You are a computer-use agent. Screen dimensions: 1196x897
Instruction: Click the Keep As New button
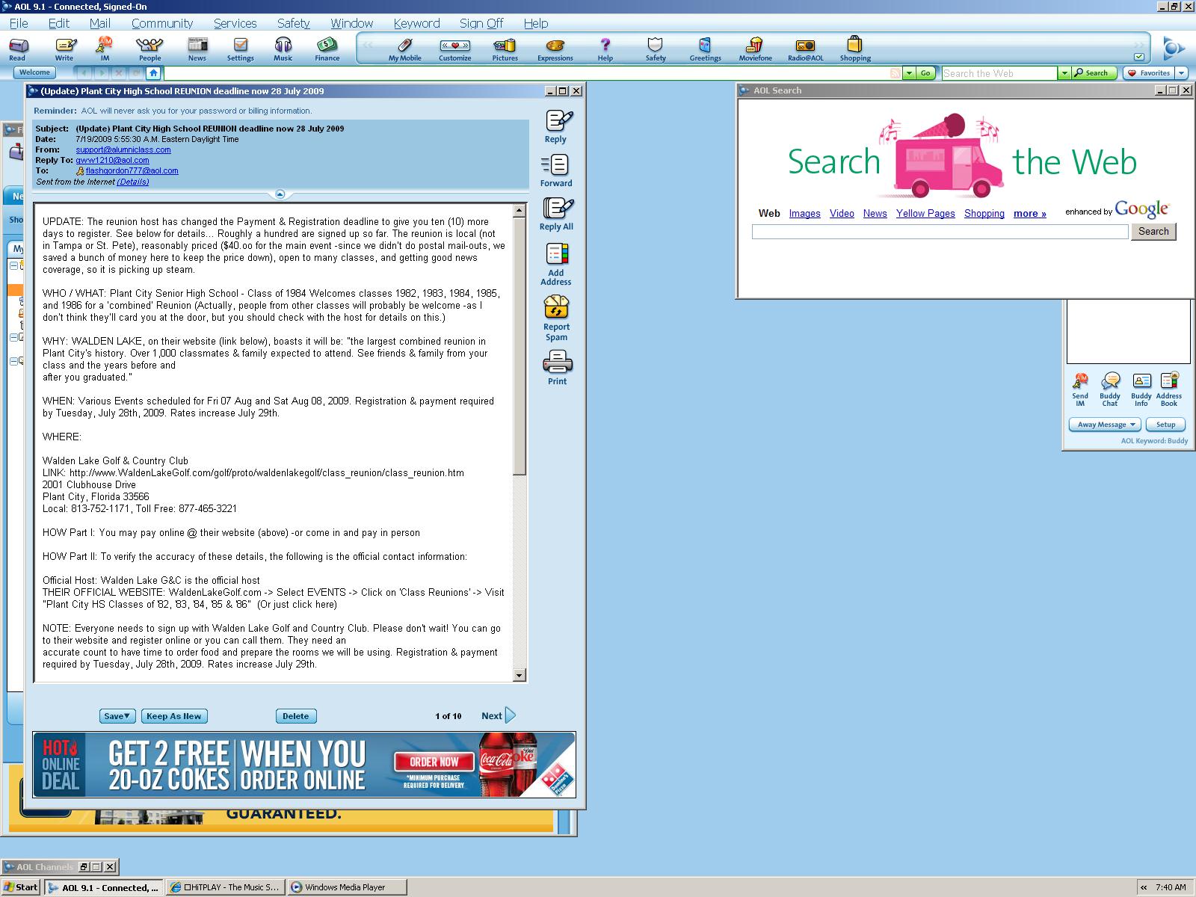tap(174, 716)
